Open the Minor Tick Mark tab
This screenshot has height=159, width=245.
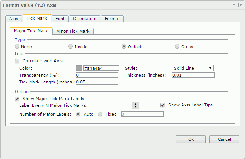pos(73,31)
